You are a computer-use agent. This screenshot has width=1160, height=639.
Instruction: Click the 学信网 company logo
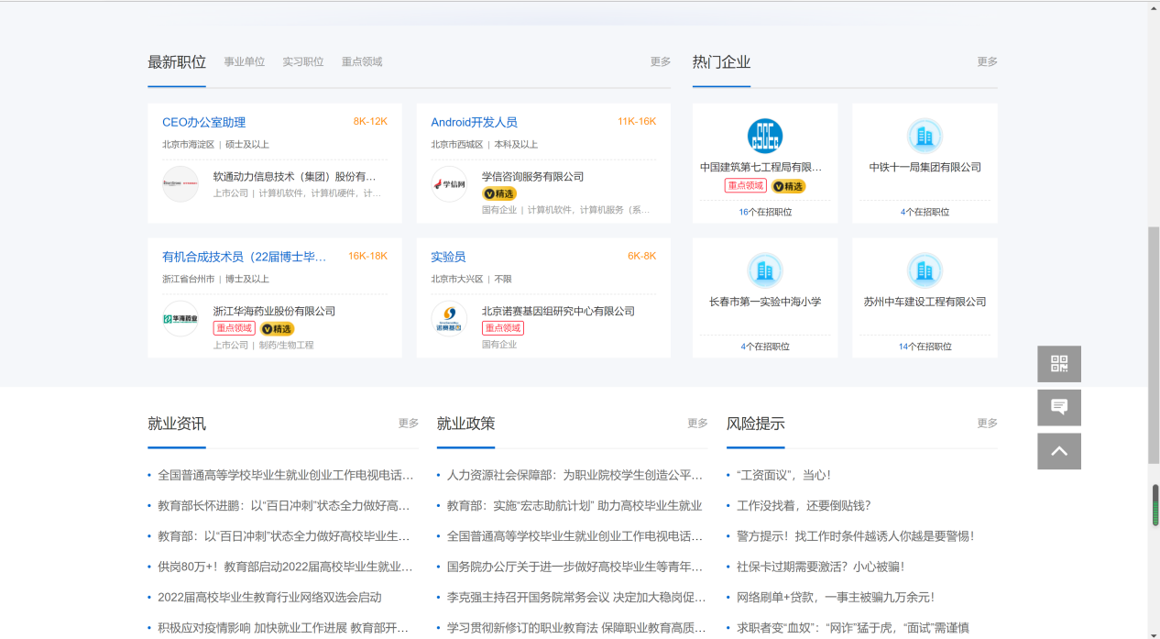click(449, 184)
